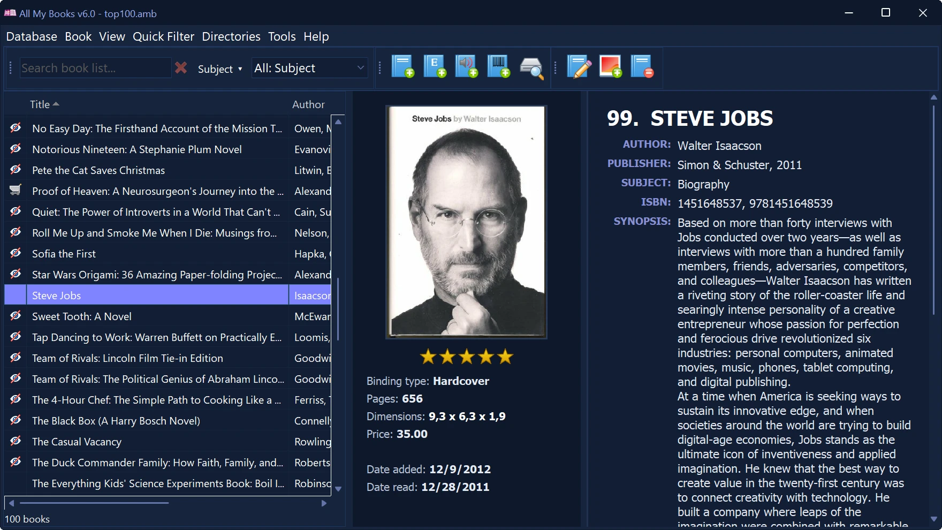Viewport: 942px width, 530px height.
Task: Click the red Add cover image icon
Action: pos(611,67)
